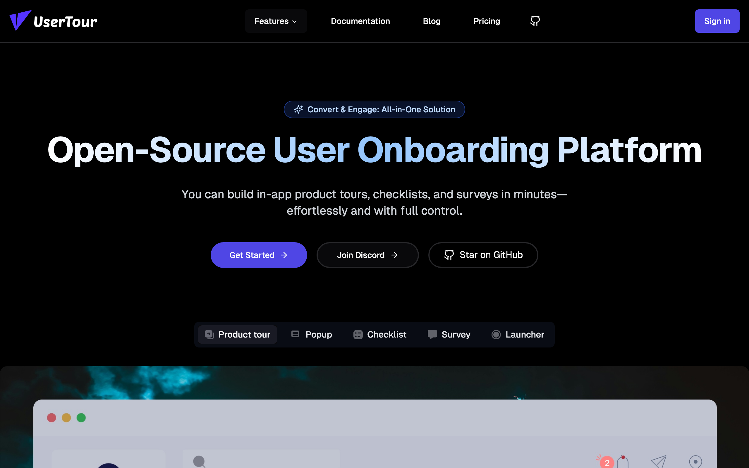Viewport: 749px width, 468px height.
Task: Show the Launcher tab
Action: point(518,334)
